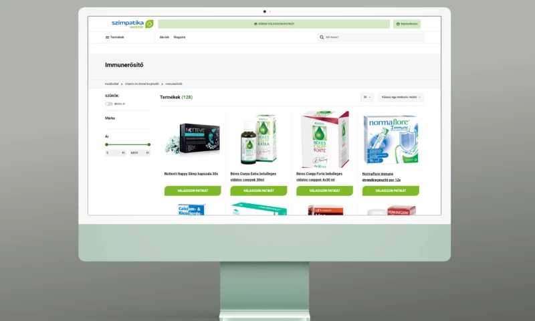Click the SZŰRŐK filter label
Screen dimensions: 535x321
point(112,96)
